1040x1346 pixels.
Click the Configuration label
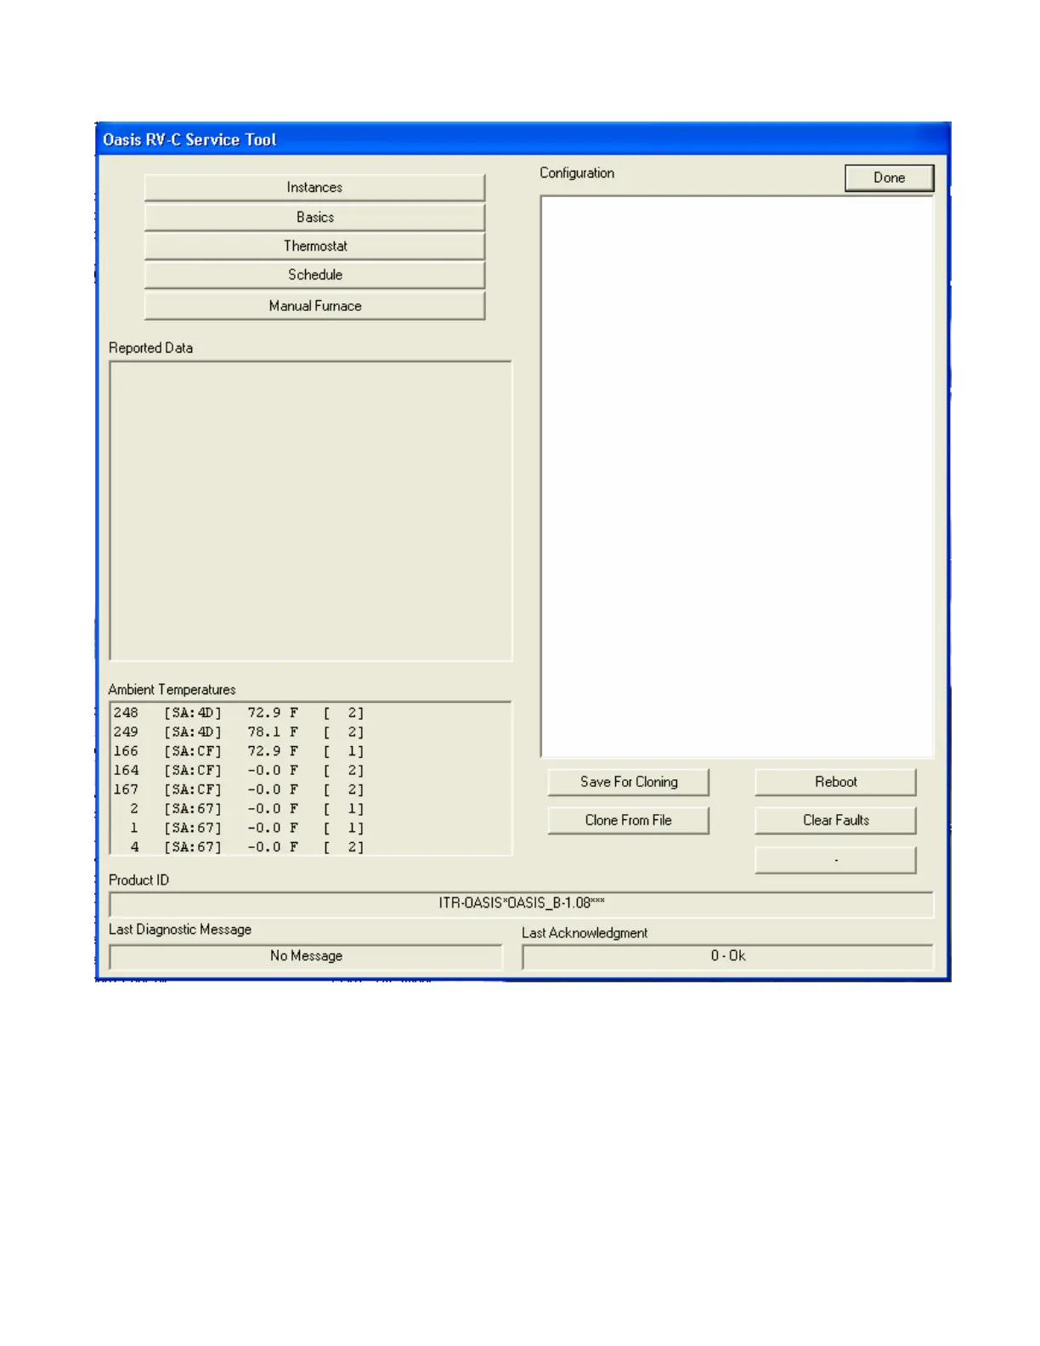coord(576,173)
